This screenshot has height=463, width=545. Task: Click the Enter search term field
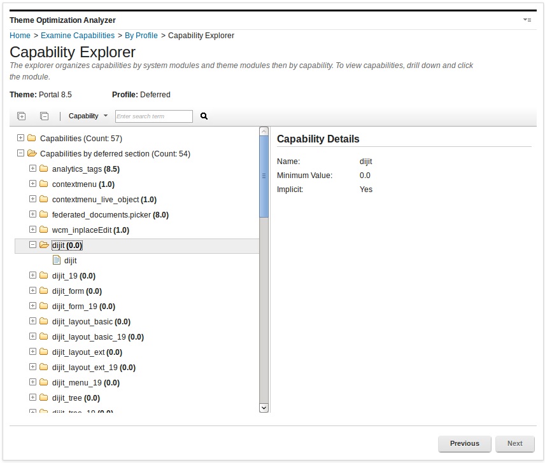[154, 116]
